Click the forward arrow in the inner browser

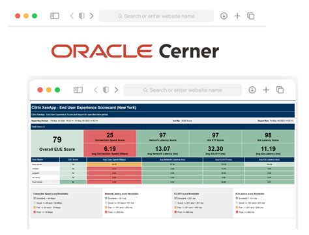coord(116,90)
